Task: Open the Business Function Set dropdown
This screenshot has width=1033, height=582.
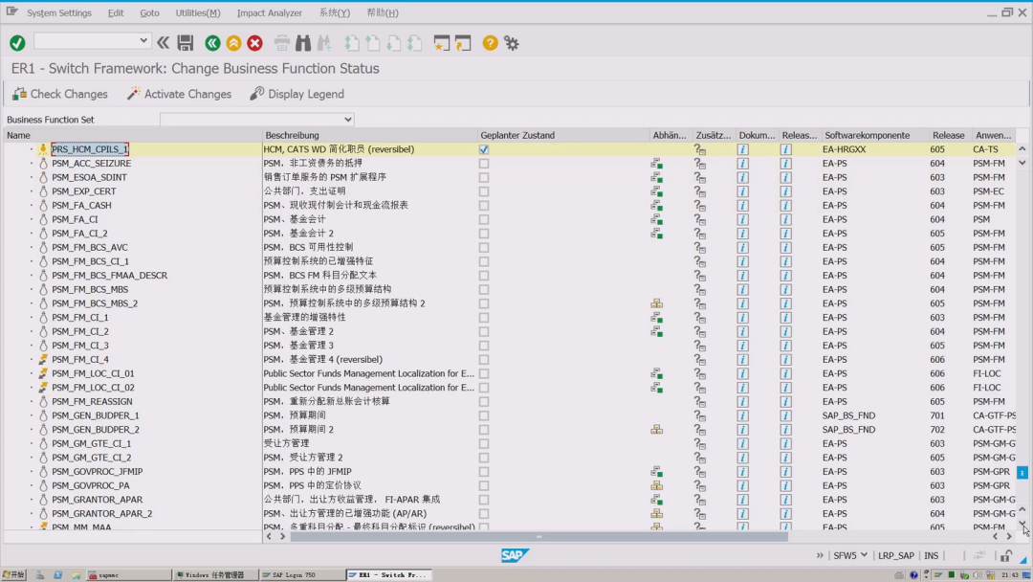Action: pos(348,120)
